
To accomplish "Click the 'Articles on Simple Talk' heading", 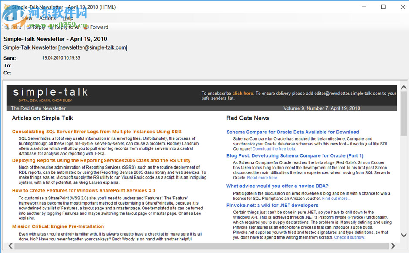I will pyautogui.click(x=42, y=118).
